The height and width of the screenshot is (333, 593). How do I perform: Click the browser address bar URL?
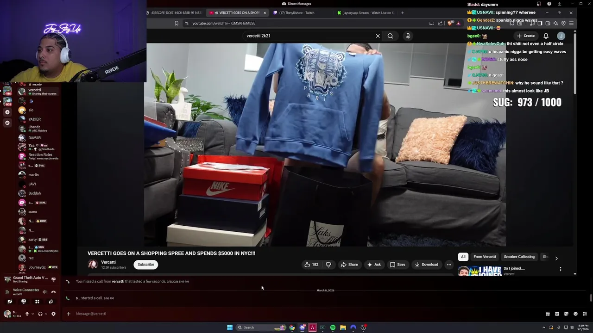pyautogui.click(x=224, y=23)
